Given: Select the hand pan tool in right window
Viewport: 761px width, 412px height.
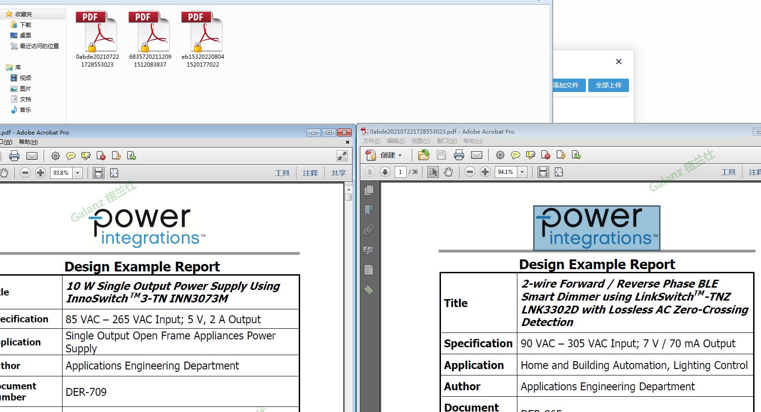Looking at the screenshot, I should pos(448,172).
